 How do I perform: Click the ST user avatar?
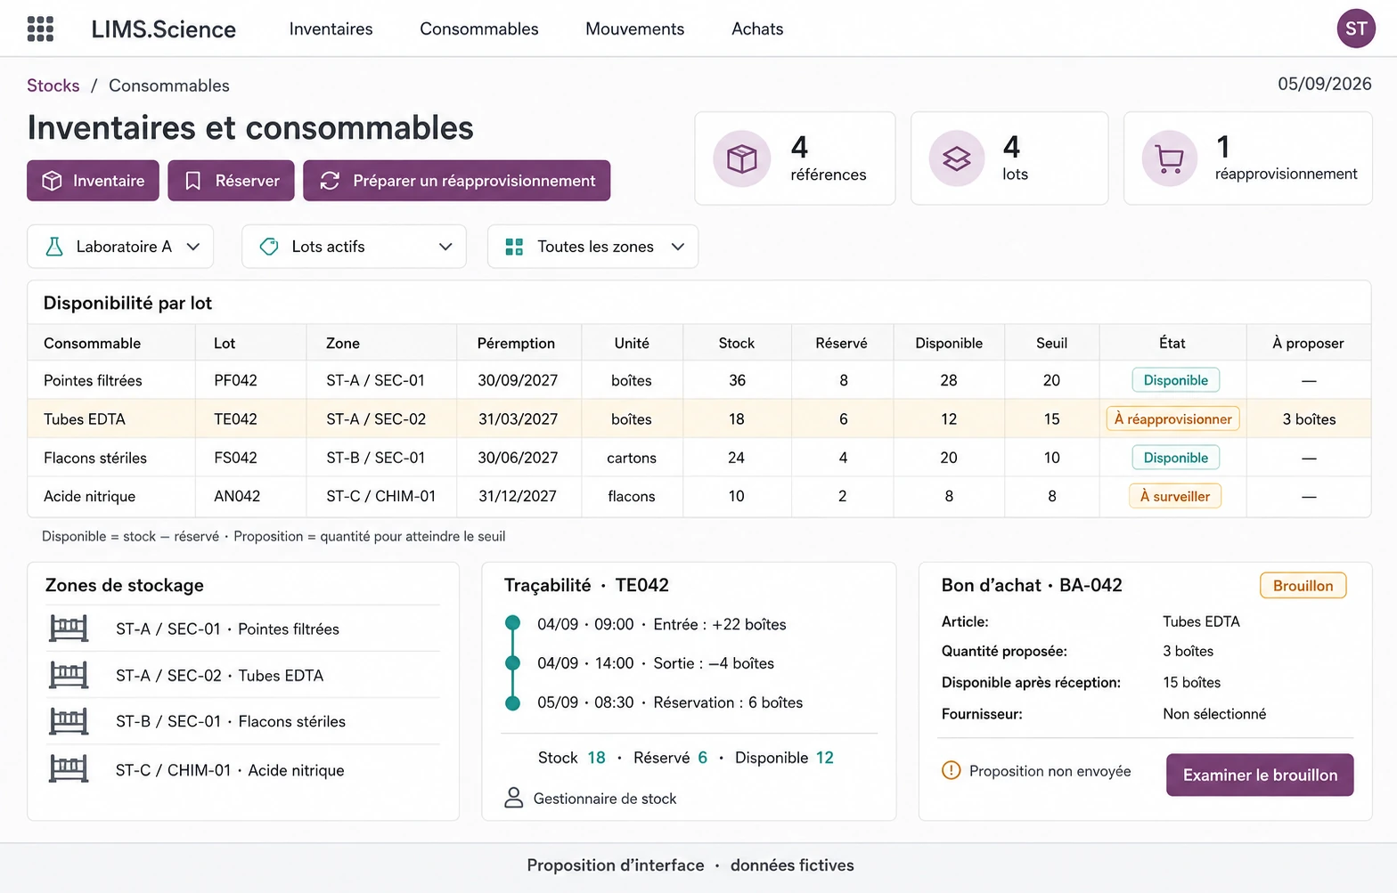(x=1356, y=28)
